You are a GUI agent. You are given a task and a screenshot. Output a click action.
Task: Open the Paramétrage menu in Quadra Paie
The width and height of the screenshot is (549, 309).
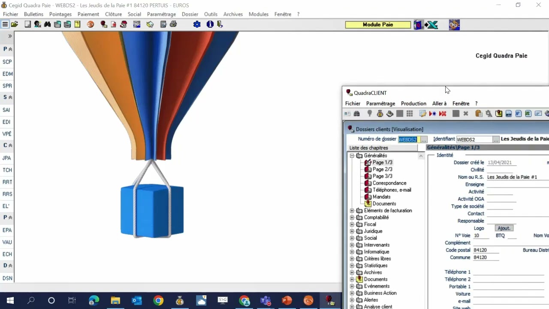161,14
